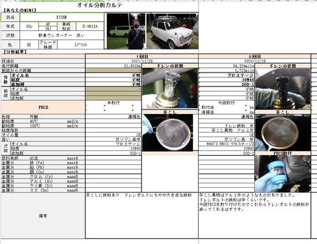Click the '鉛（Pb）' row label
Image resolution: width=317 pixels, height=244 pixels.
coord(37,168)
